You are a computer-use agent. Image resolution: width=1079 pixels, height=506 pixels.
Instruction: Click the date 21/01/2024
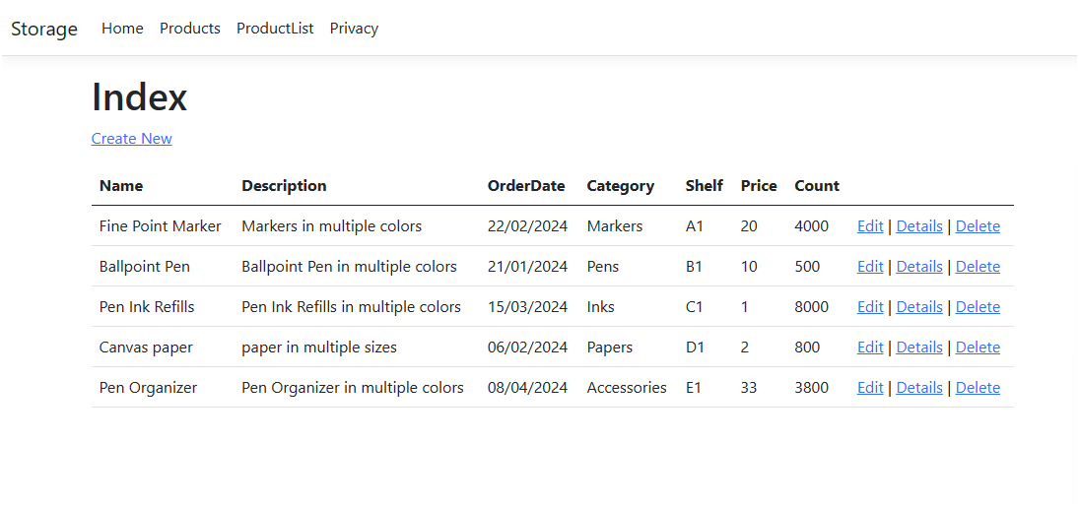point(528,267)
